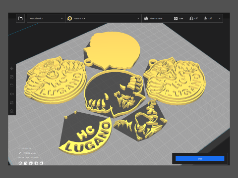Switch to top view cube icon
238x178 pixels.
(x=31, y=163)
